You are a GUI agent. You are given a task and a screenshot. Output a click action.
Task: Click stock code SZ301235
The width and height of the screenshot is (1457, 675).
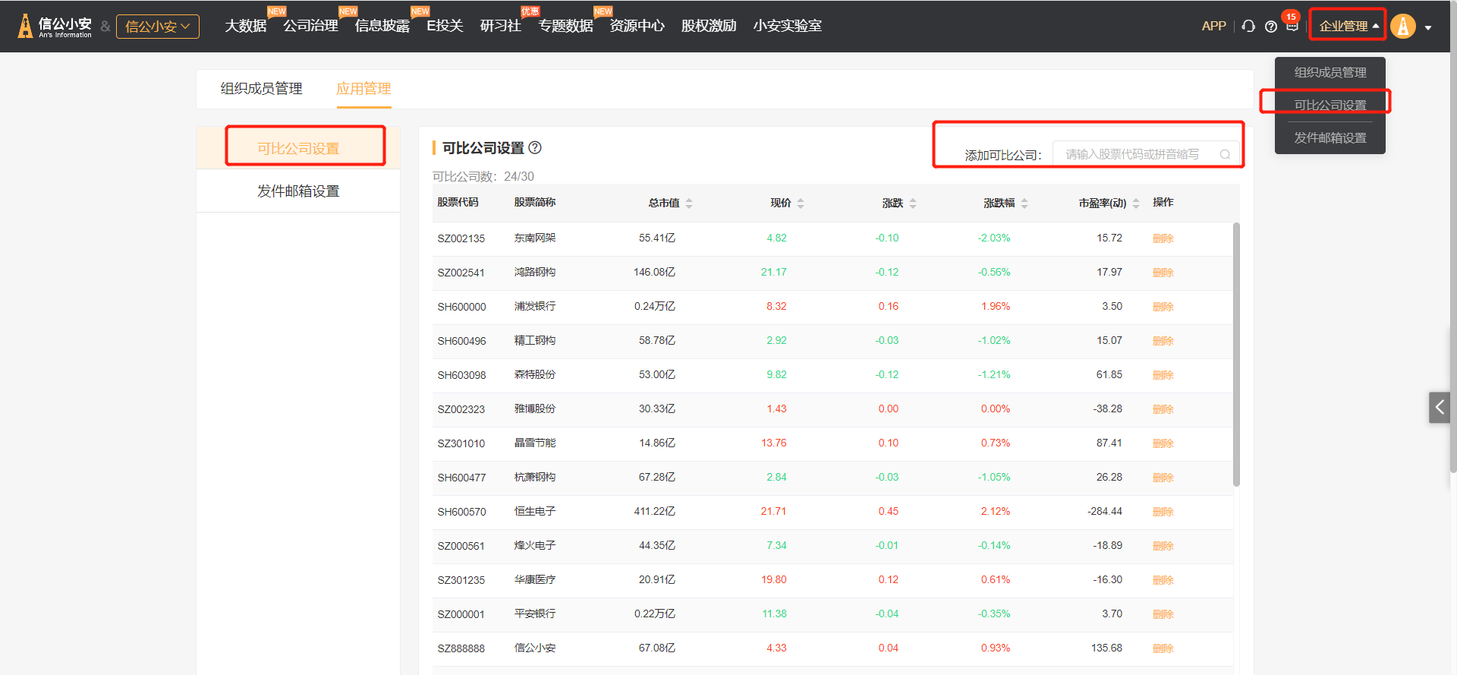[461, 580]
